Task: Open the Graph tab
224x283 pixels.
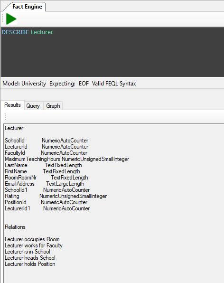Action: coord(53,106)
